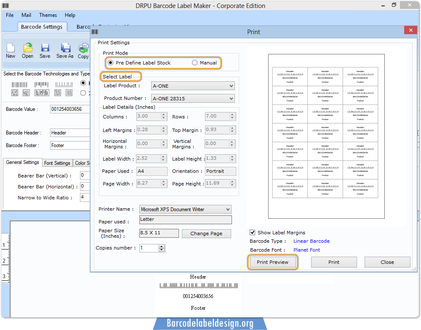Click the Barcode Header input field

pos(70,133)
